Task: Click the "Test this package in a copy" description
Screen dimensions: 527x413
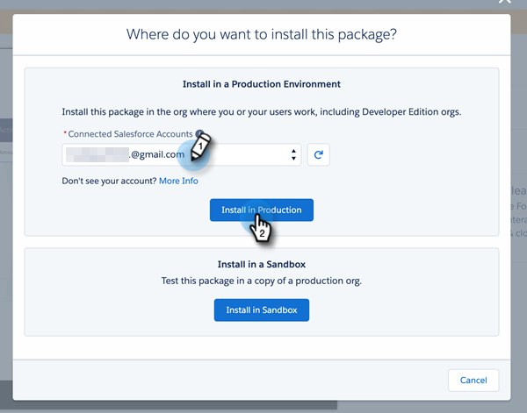Action: click(261, 281)
